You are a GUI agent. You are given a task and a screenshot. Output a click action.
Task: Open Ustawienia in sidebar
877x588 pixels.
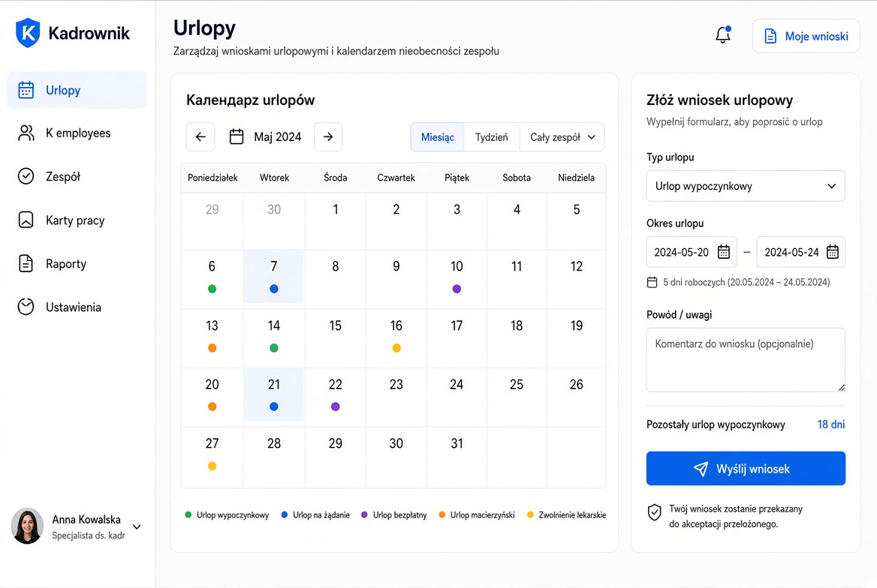pyautogui.click(x=77, y=307)
